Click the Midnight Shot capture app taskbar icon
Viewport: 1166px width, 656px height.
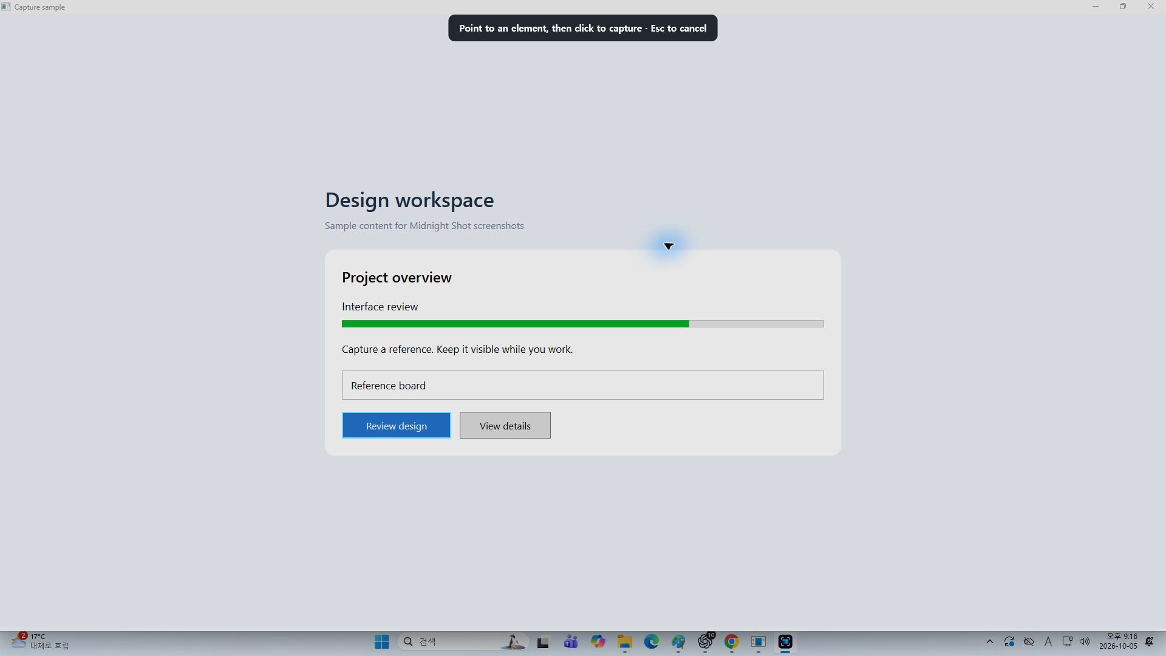(785, 641)
